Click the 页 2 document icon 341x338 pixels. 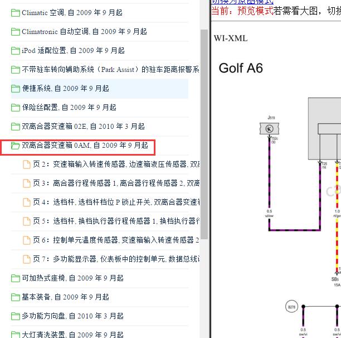click(27, 165)
